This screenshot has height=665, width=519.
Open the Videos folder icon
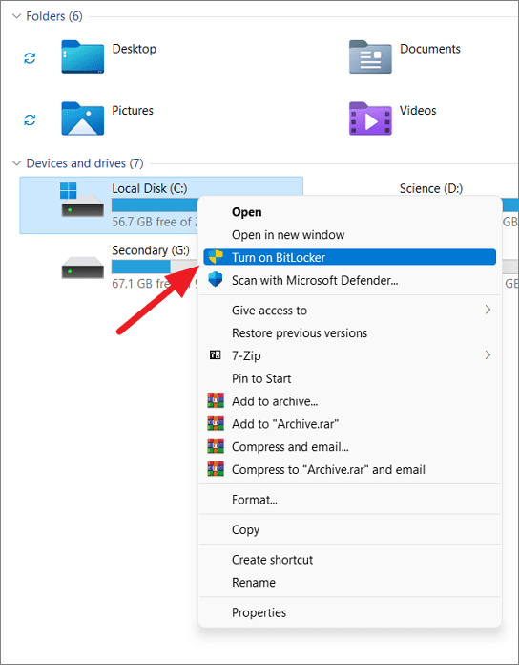pos(370,118)
